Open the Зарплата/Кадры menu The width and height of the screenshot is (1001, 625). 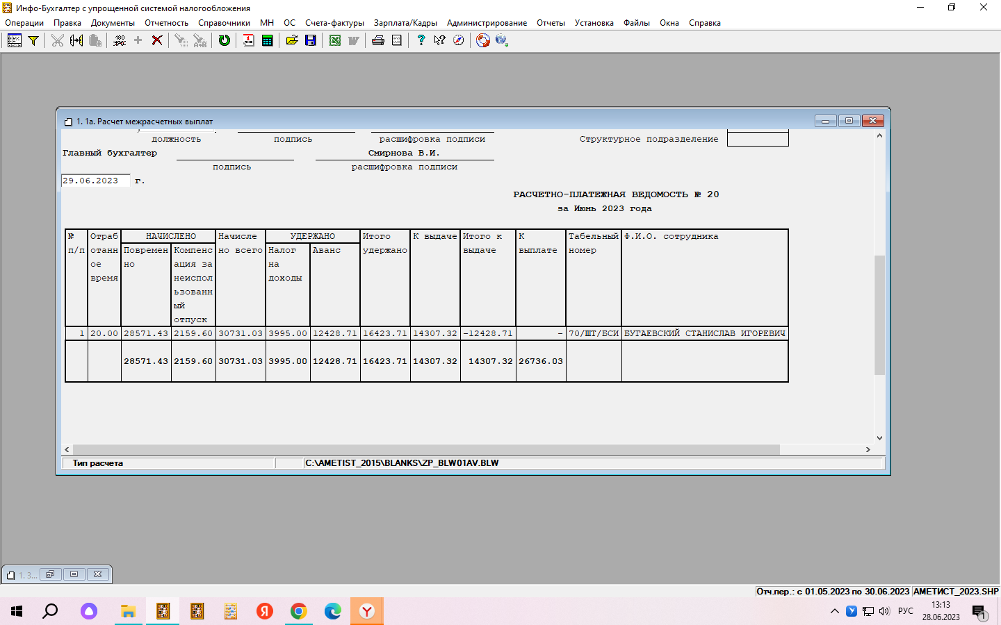coord(405,23)
